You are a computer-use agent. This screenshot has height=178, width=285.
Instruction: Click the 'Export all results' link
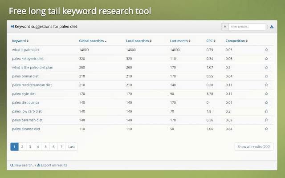[x=52, y=165]
